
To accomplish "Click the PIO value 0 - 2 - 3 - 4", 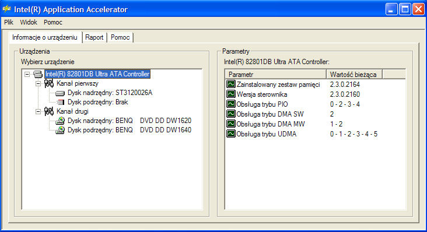I will click(345, 104).
